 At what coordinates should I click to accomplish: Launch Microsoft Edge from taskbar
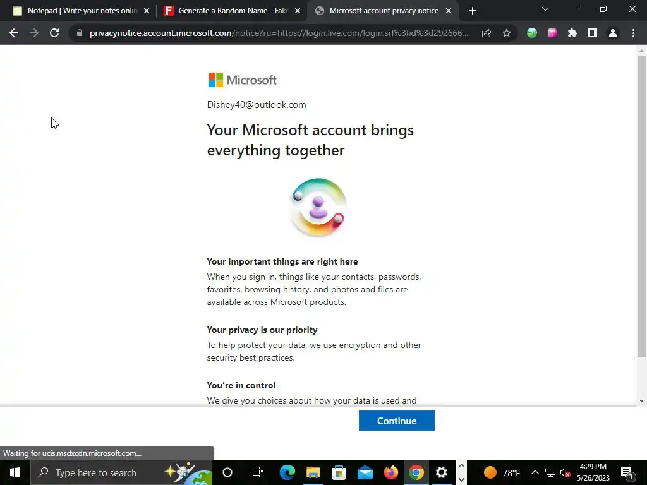(287, 472)
